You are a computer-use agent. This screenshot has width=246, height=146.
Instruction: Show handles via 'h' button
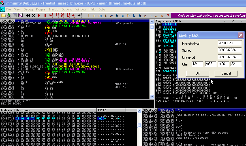coord(117,16)
